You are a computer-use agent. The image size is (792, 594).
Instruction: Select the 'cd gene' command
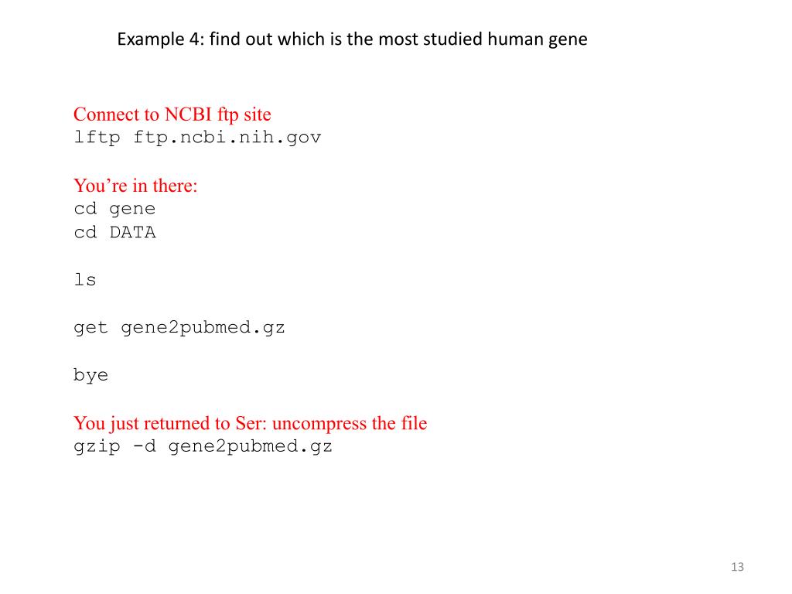click(x=114, y=209)
